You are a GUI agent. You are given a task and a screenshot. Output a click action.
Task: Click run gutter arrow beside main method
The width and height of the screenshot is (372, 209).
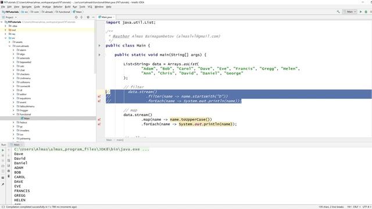[x=99, y=55]
